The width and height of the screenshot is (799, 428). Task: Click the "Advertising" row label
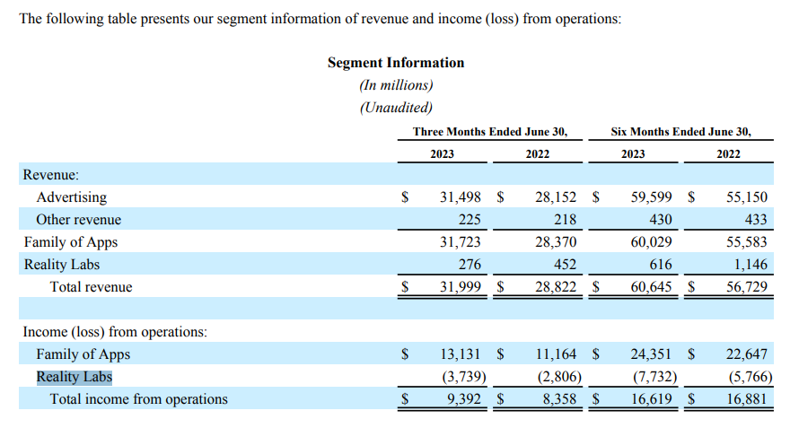point(71,197)
